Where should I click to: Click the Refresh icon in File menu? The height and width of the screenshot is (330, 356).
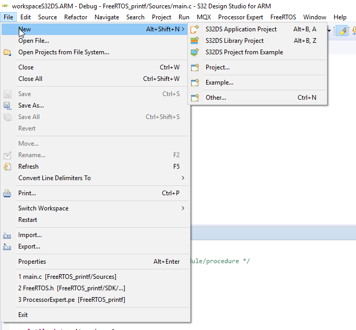(x=7, y=167)
